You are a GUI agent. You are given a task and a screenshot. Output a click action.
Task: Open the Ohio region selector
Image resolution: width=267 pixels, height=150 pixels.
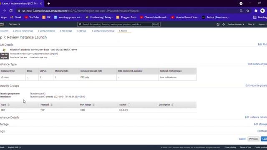[251, 24]
